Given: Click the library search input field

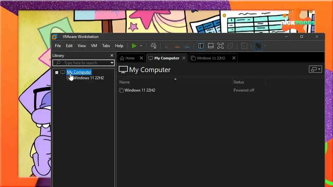Looking at the screenshot, I should click(84, 63).
